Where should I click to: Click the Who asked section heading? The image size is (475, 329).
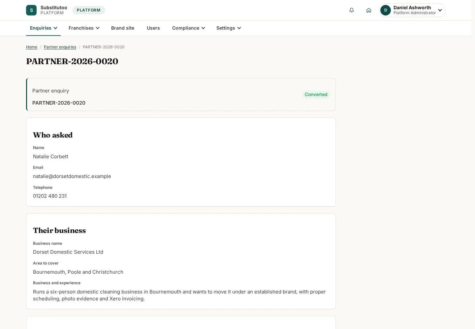click(53, 135)
